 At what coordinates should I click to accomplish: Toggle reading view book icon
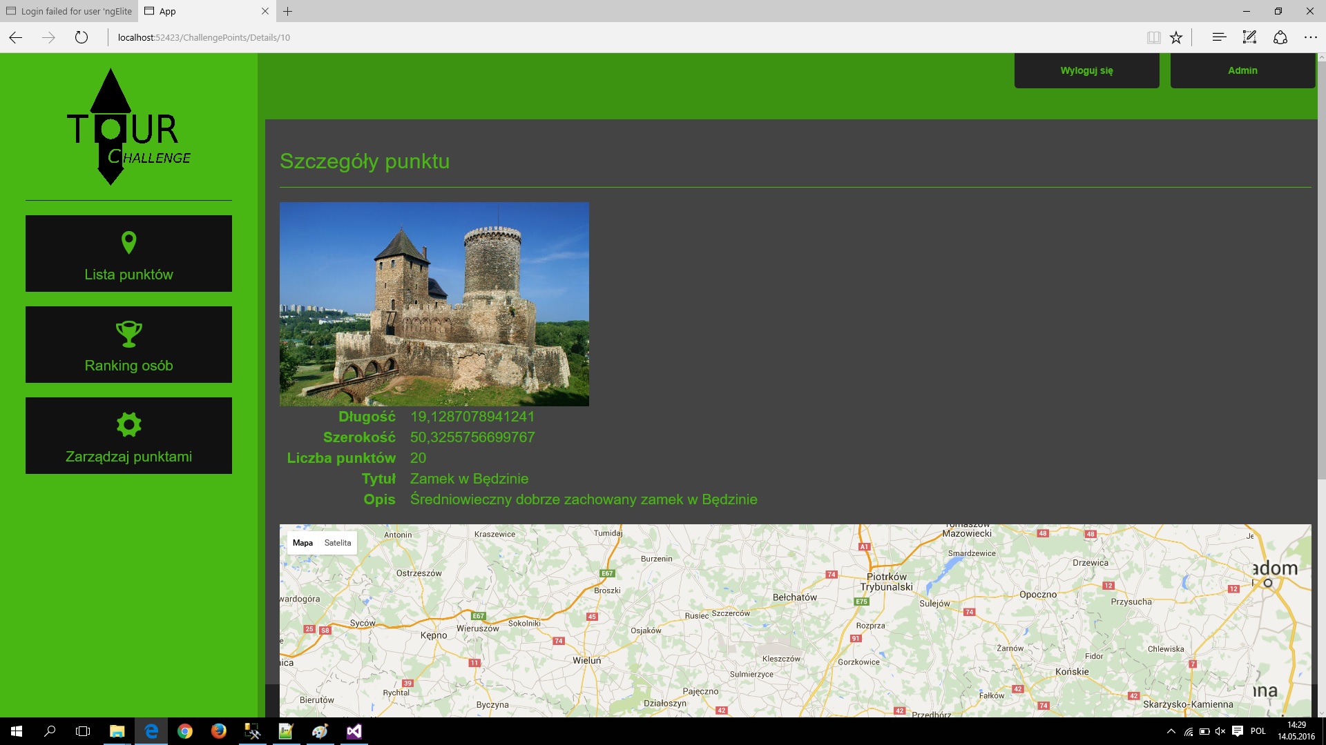pos(1153,37)
